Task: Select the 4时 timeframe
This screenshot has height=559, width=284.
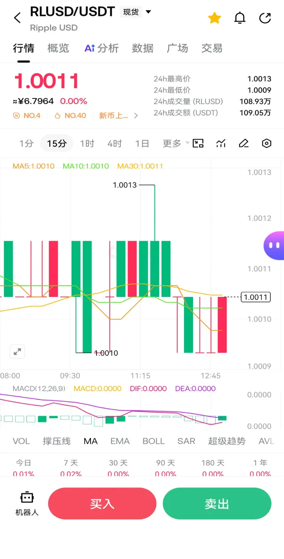Action: click(115, 144)
